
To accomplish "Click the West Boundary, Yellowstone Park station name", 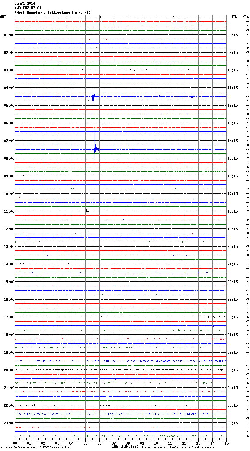I will pyautogui.click(x=53, y=12).
